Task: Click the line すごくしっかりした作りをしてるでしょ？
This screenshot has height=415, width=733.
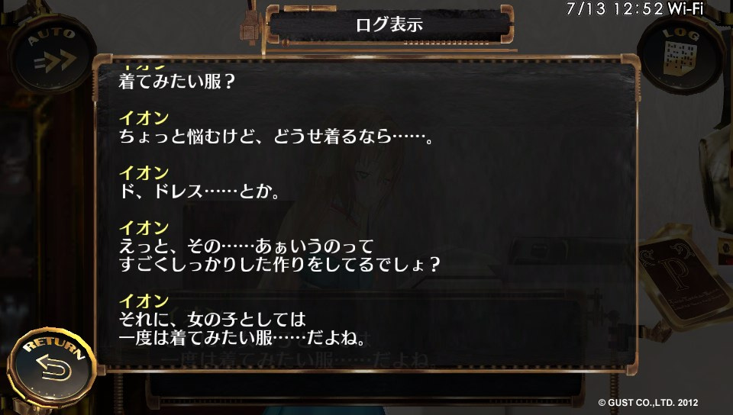Action: point(279,265)
